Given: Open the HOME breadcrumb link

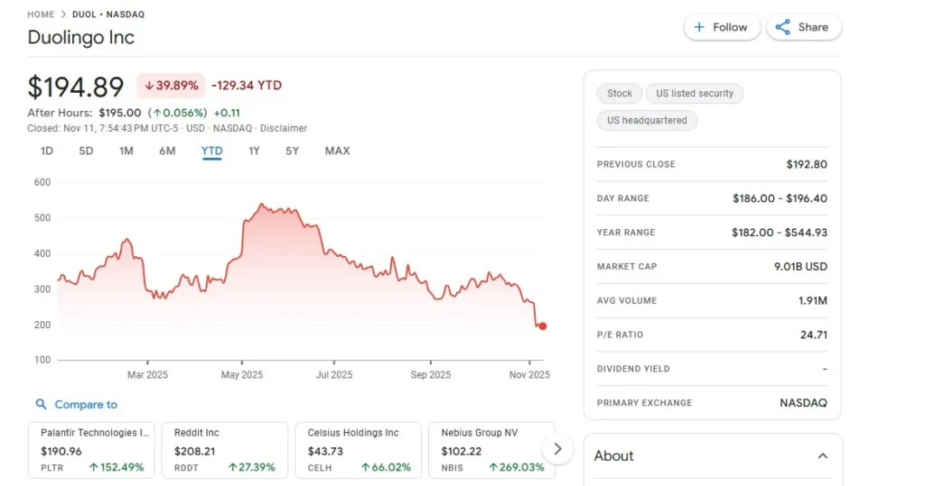Looking at the screenshot, I should (41, 14).
